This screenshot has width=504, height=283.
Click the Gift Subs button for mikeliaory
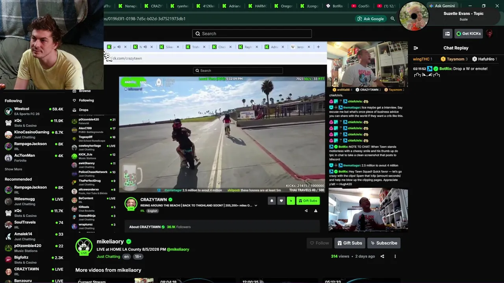[350, 243]
